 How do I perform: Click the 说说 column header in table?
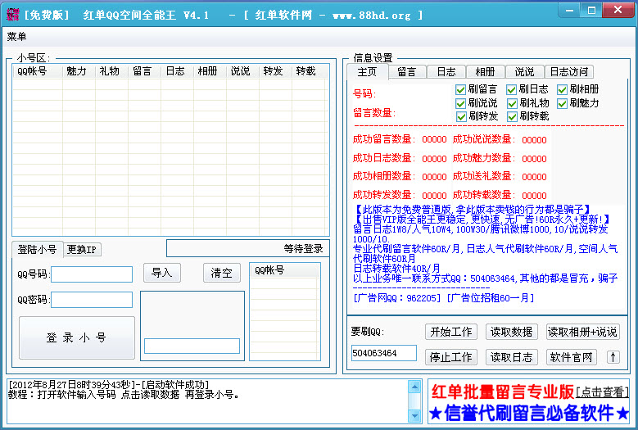pyautogui.click(x=243, y=71)
